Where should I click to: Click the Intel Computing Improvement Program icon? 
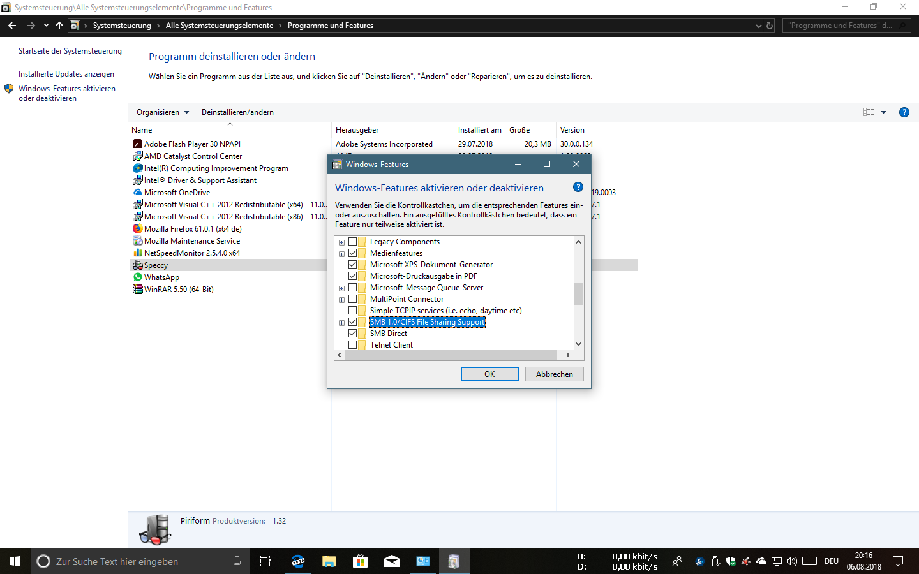pyautogui.click(x=137, y=168)
